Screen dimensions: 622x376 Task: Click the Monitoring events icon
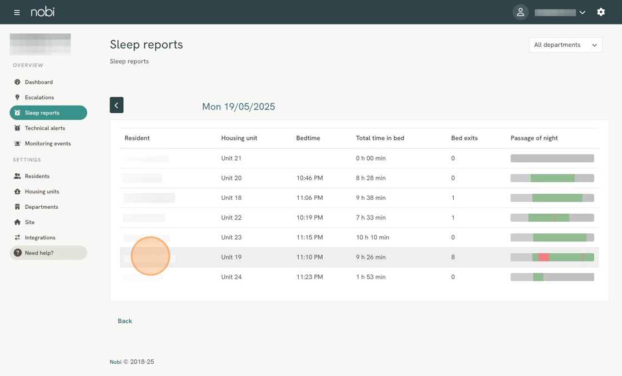(17, 143)
